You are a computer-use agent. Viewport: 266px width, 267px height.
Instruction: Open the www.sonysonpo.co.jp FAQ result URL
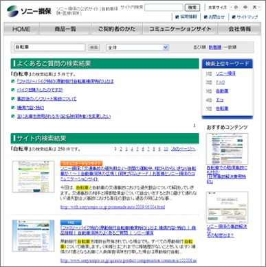coord(129,261)
